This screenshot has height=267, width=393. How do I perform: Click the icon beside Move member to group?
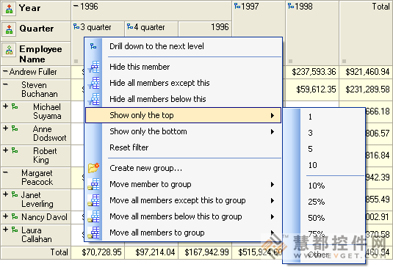tap(93, 184)
